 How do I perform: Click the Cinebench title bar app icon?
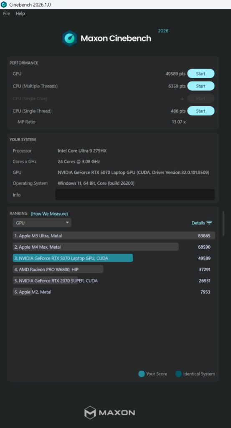click(x=4, y=5)
